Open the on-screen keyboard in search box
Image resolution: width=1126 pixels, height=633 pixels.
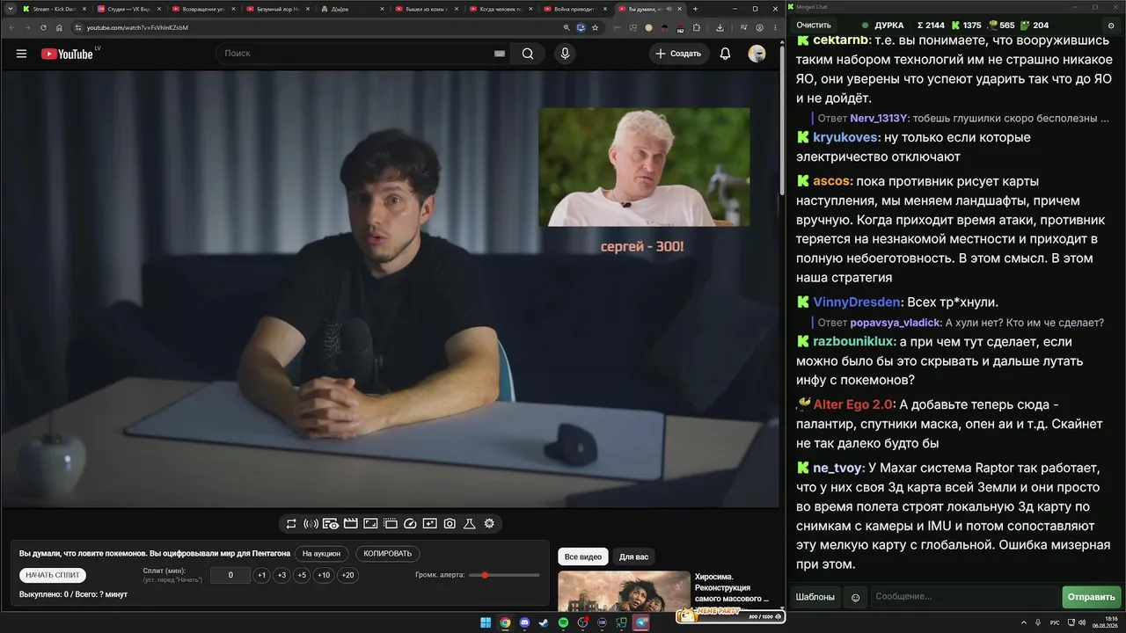(x=500, y=54)
